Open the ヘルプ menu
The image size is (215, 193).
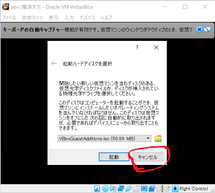click(106, 18)
